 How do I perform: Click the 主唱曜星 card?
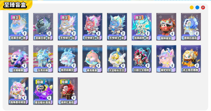coord(18,59)
